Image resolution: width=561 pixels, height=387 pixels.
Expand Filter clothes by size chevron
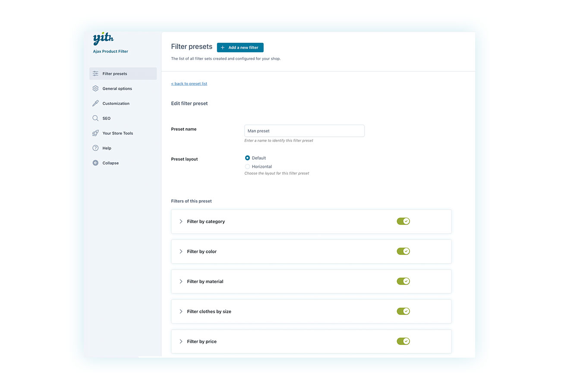pos(181,311)
